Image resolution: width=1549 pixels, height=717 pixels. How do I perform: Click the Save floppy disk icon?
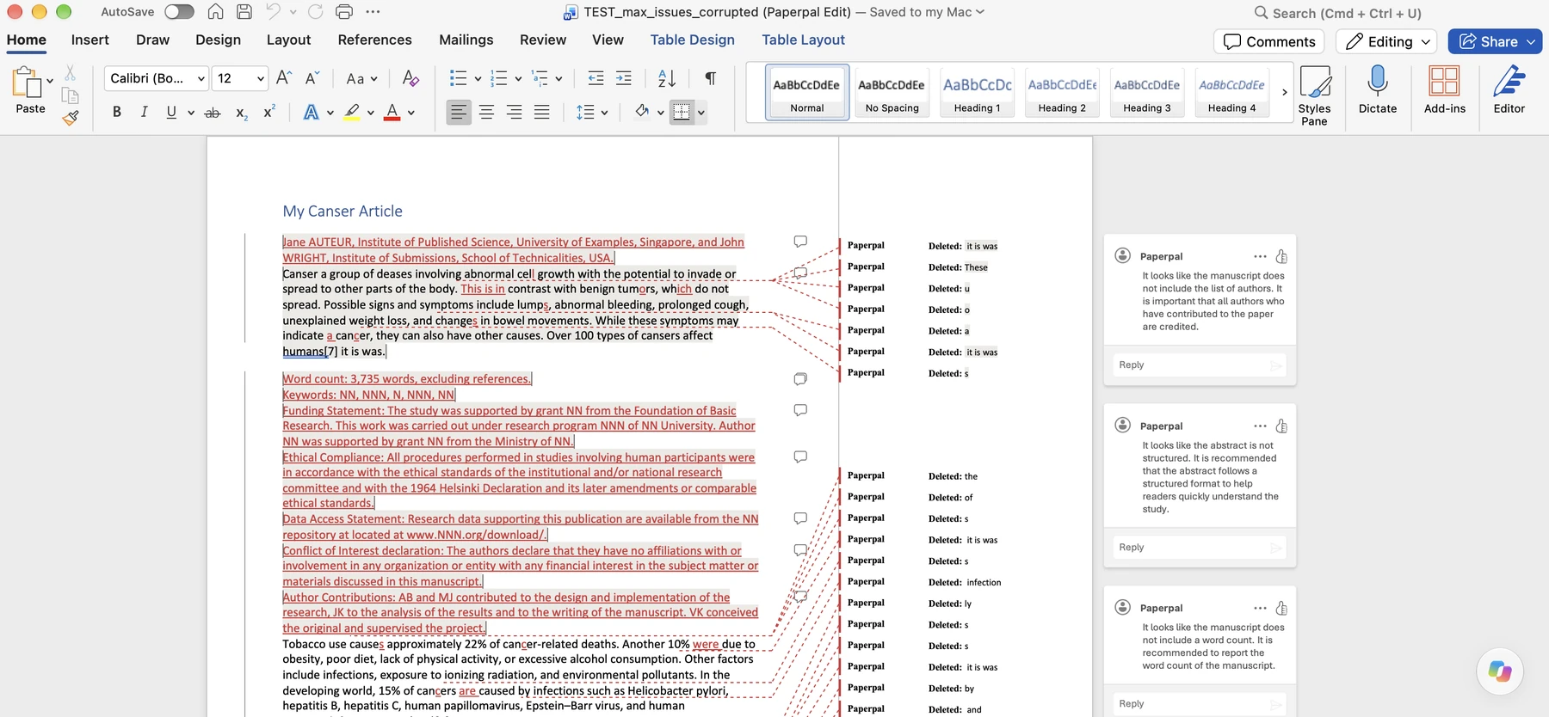coord(244,12)
